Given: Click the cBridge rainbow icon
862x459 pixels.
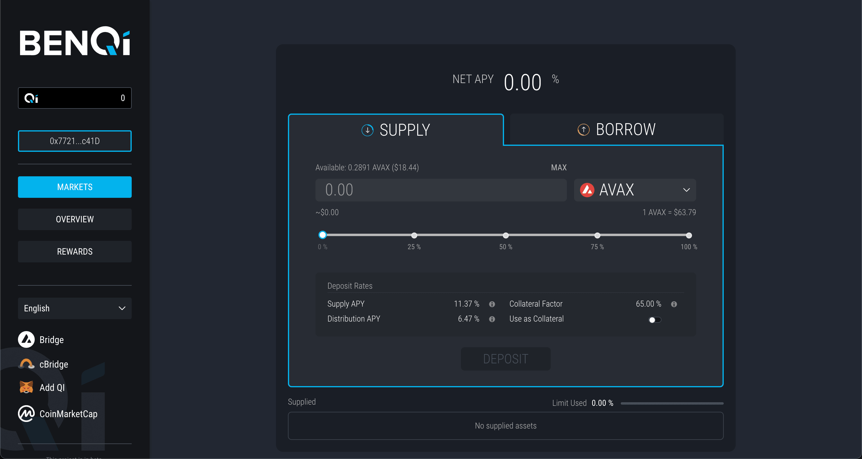Looking at the screenshot, I should pos(26,364).
